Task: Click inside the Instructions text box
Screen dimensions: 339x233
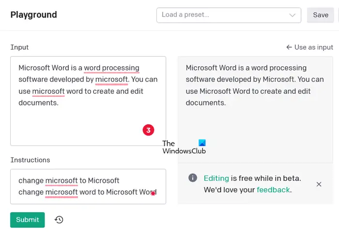Action: 88,187
